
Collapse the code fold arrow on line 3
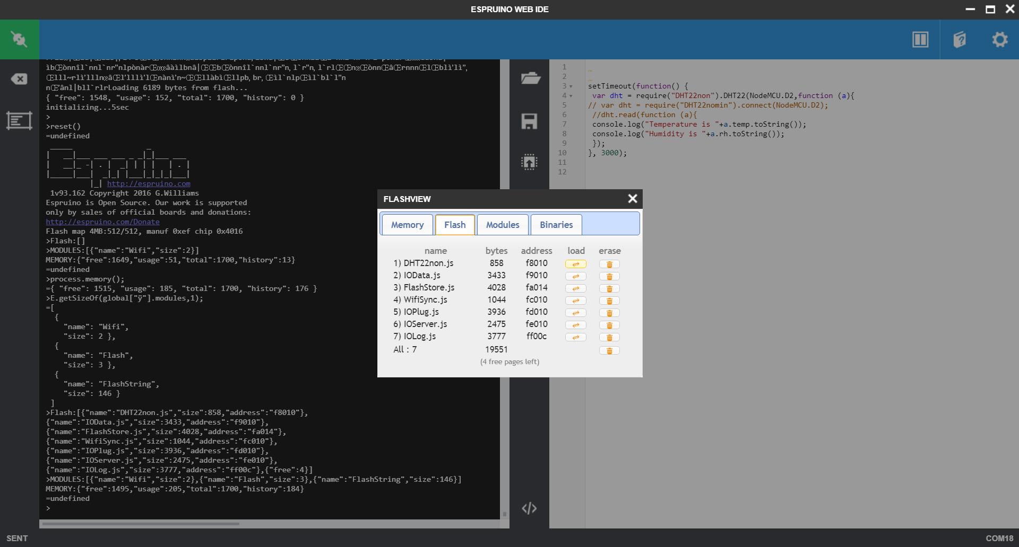[x=571, y=86]
